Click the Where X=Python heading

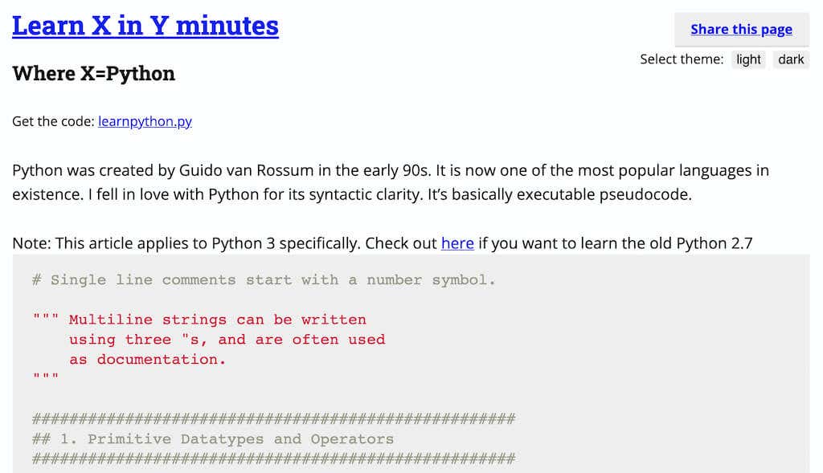93,73
